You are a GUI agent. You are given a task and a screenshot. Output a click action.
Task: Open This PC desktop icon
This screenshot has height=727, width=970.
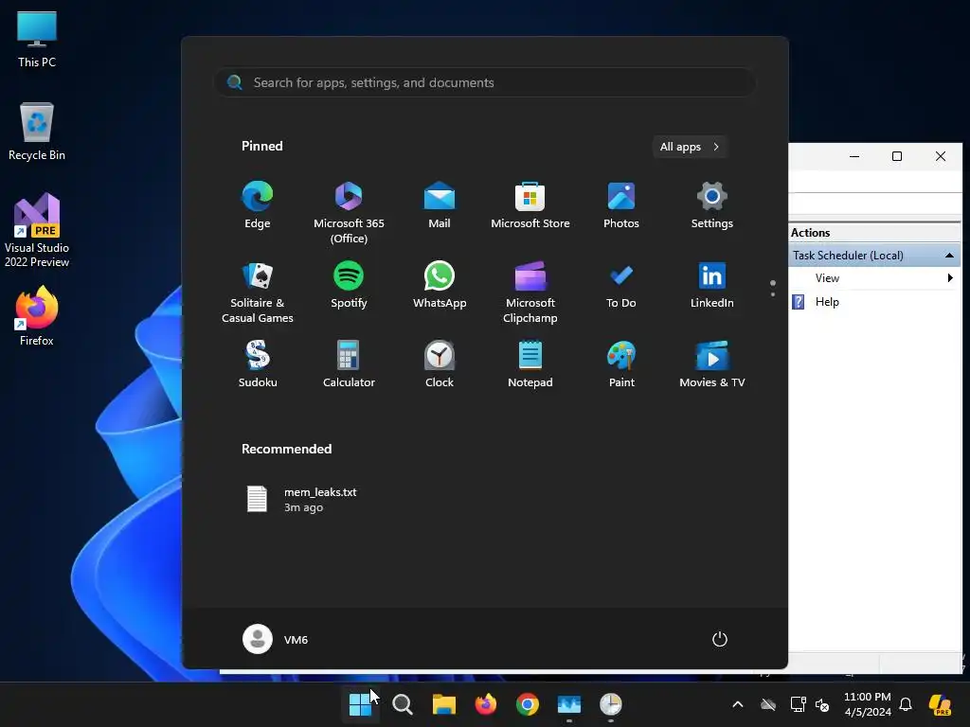tap(37, 40)
